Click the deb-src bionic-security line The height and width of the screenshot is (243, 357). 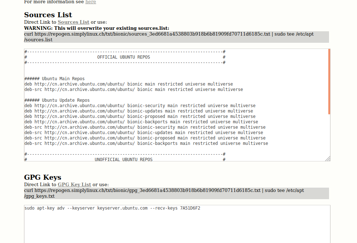[145, 127]
